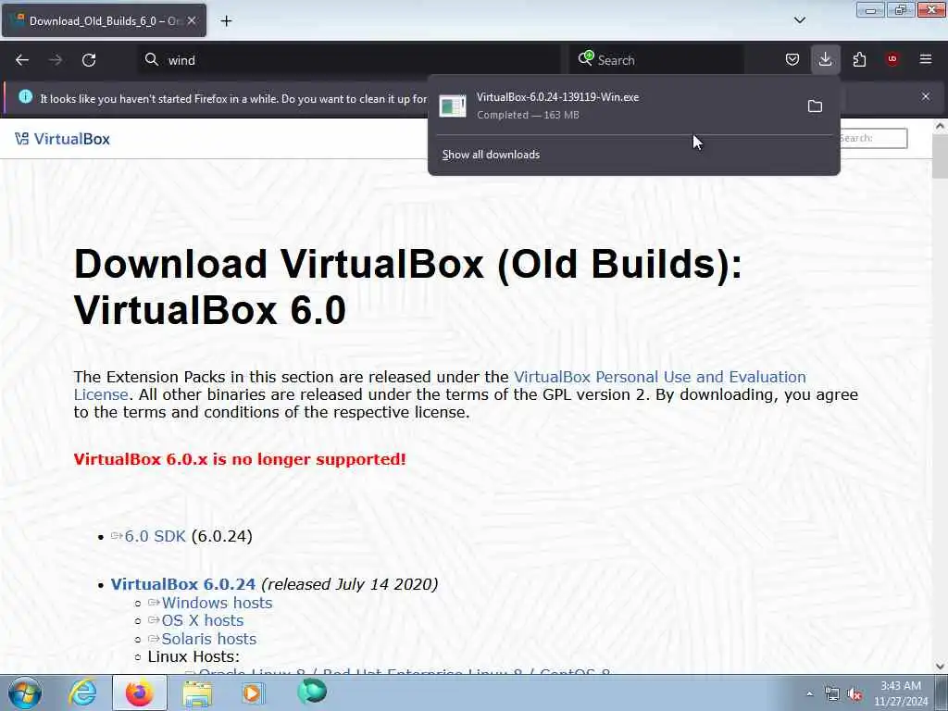Launch Internet Explorer from the taskbar
The height and width of the screenshot is (711, 948).
click(x=82, y=692)
